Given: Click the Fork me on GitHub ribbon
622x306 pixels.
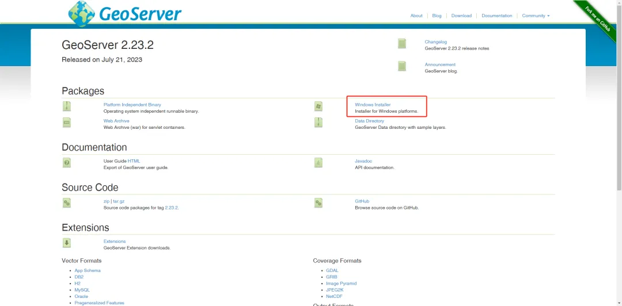Looking at the screenshot, I should point(598,18).
